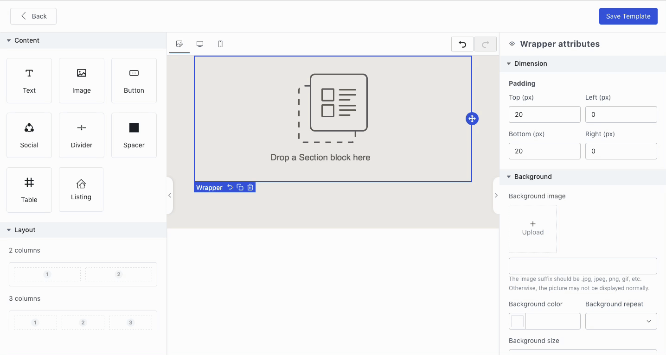666x355 pixels.
Task: Collapse the Dimension section
Action: [x=509, y=63]
